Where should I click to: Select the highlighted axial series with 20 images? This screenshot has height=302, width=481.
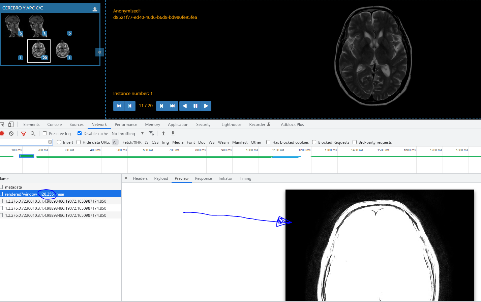point(39,51)
